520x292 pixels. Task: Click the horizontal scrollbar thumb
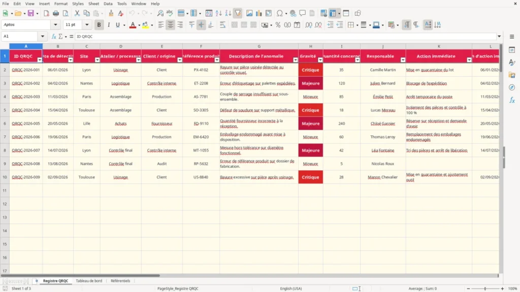pos(80,275)
